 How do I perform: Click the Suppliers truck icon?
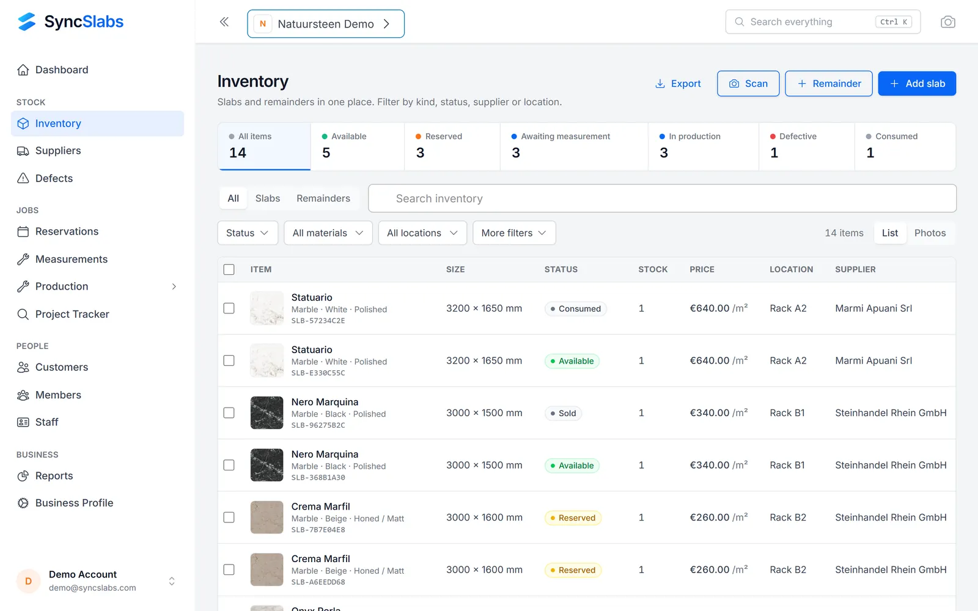(23, 151)
